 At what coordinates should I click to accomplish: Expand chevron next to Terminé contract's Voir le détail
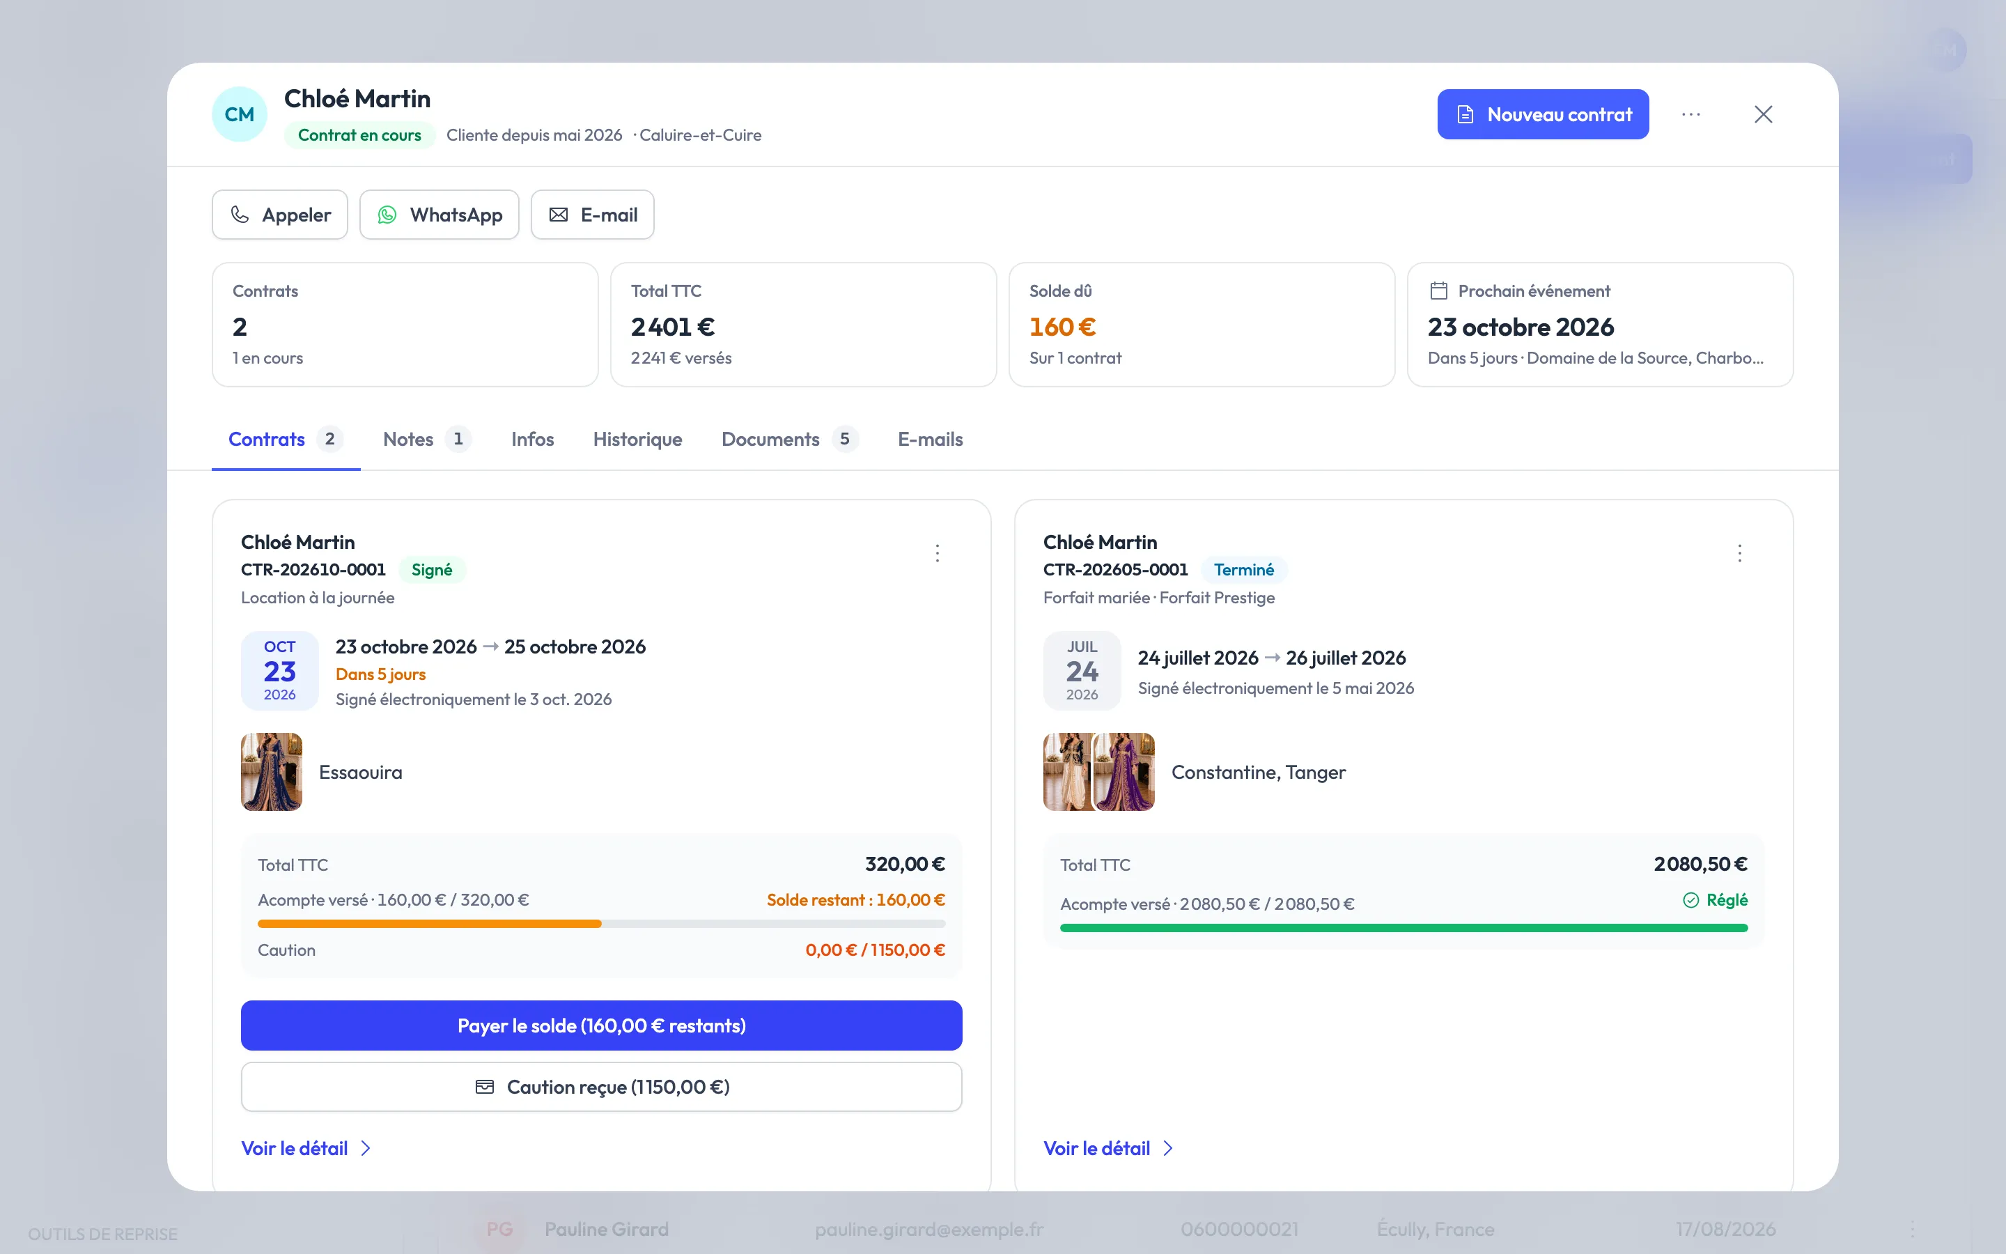pyautogui.click(x=1168, y=1149)
